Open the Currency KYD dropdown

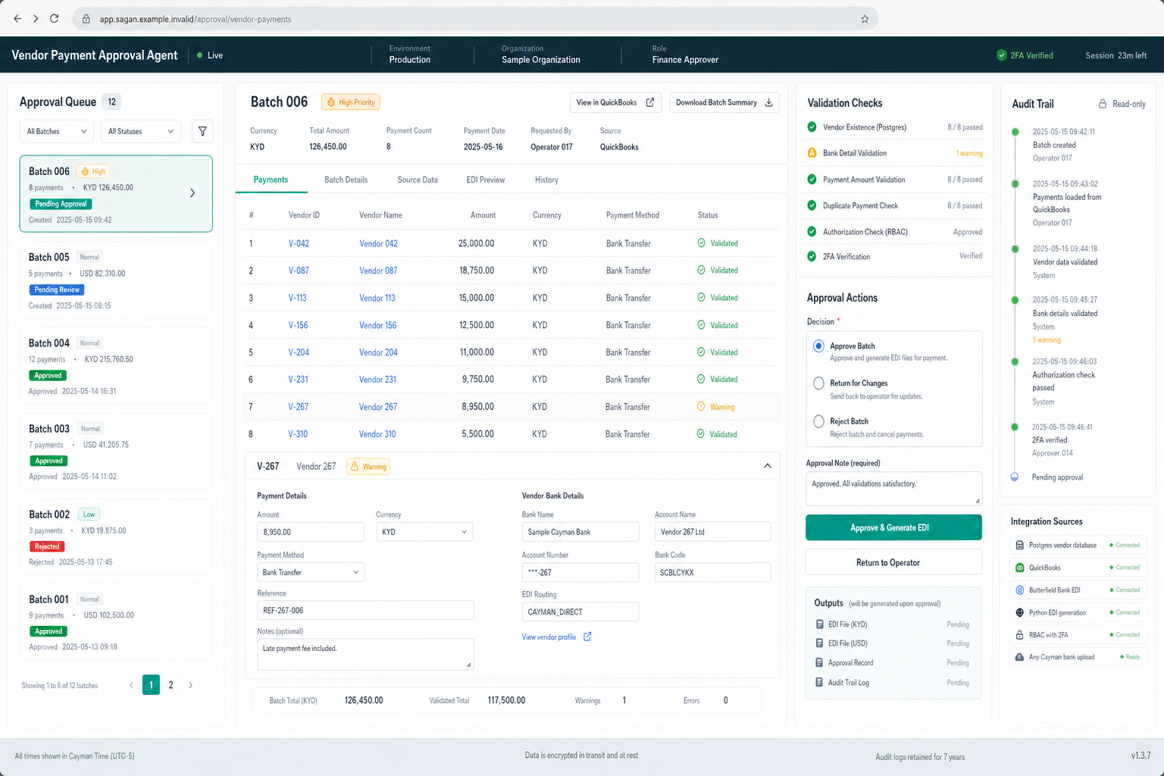click(424, 532)
